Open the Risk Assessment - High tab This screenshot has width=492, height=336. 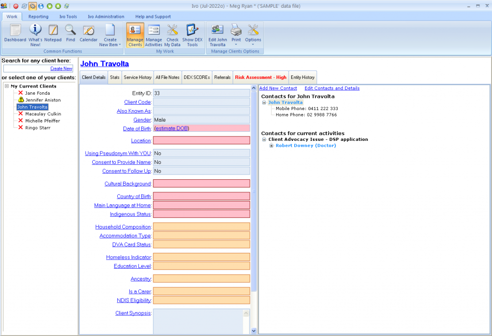click(x=261, y=77)
